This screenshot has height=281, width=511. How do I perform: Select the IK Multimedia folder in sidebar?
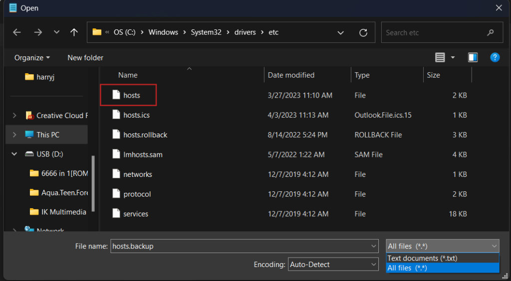[63, 212]
